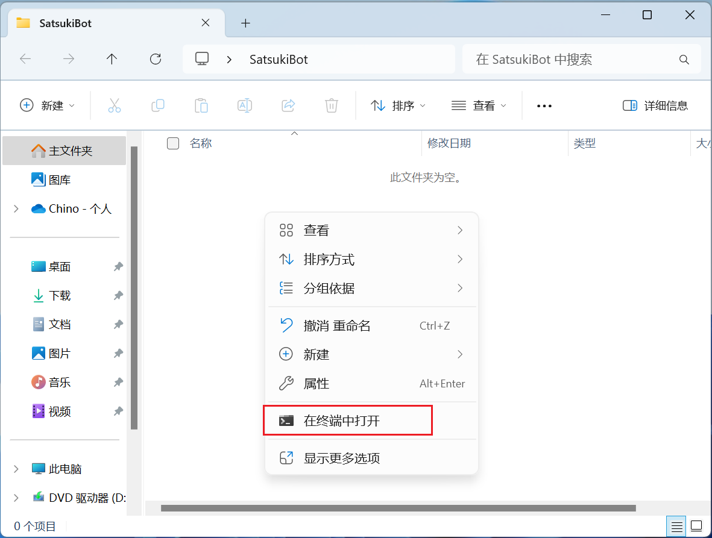Open the 查看 dropdown in toolbar

pos(479,105)
